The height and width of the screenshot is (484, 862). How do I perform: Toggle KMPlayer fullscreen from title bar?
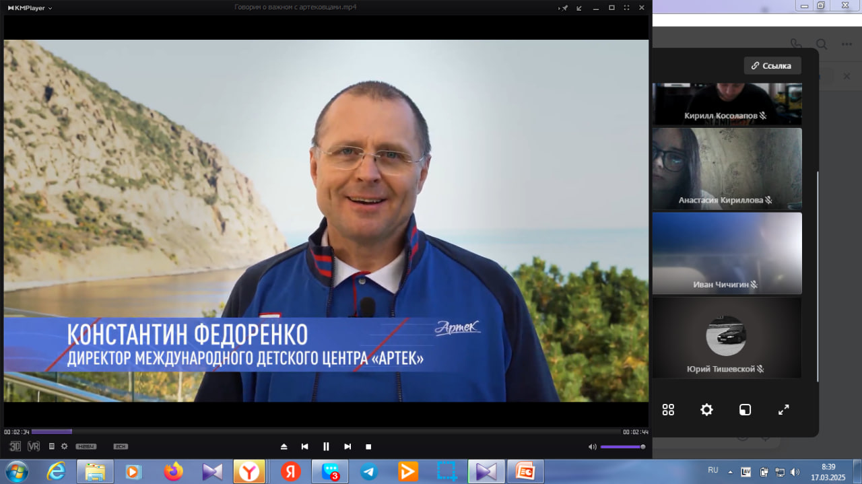click(627, 7)
